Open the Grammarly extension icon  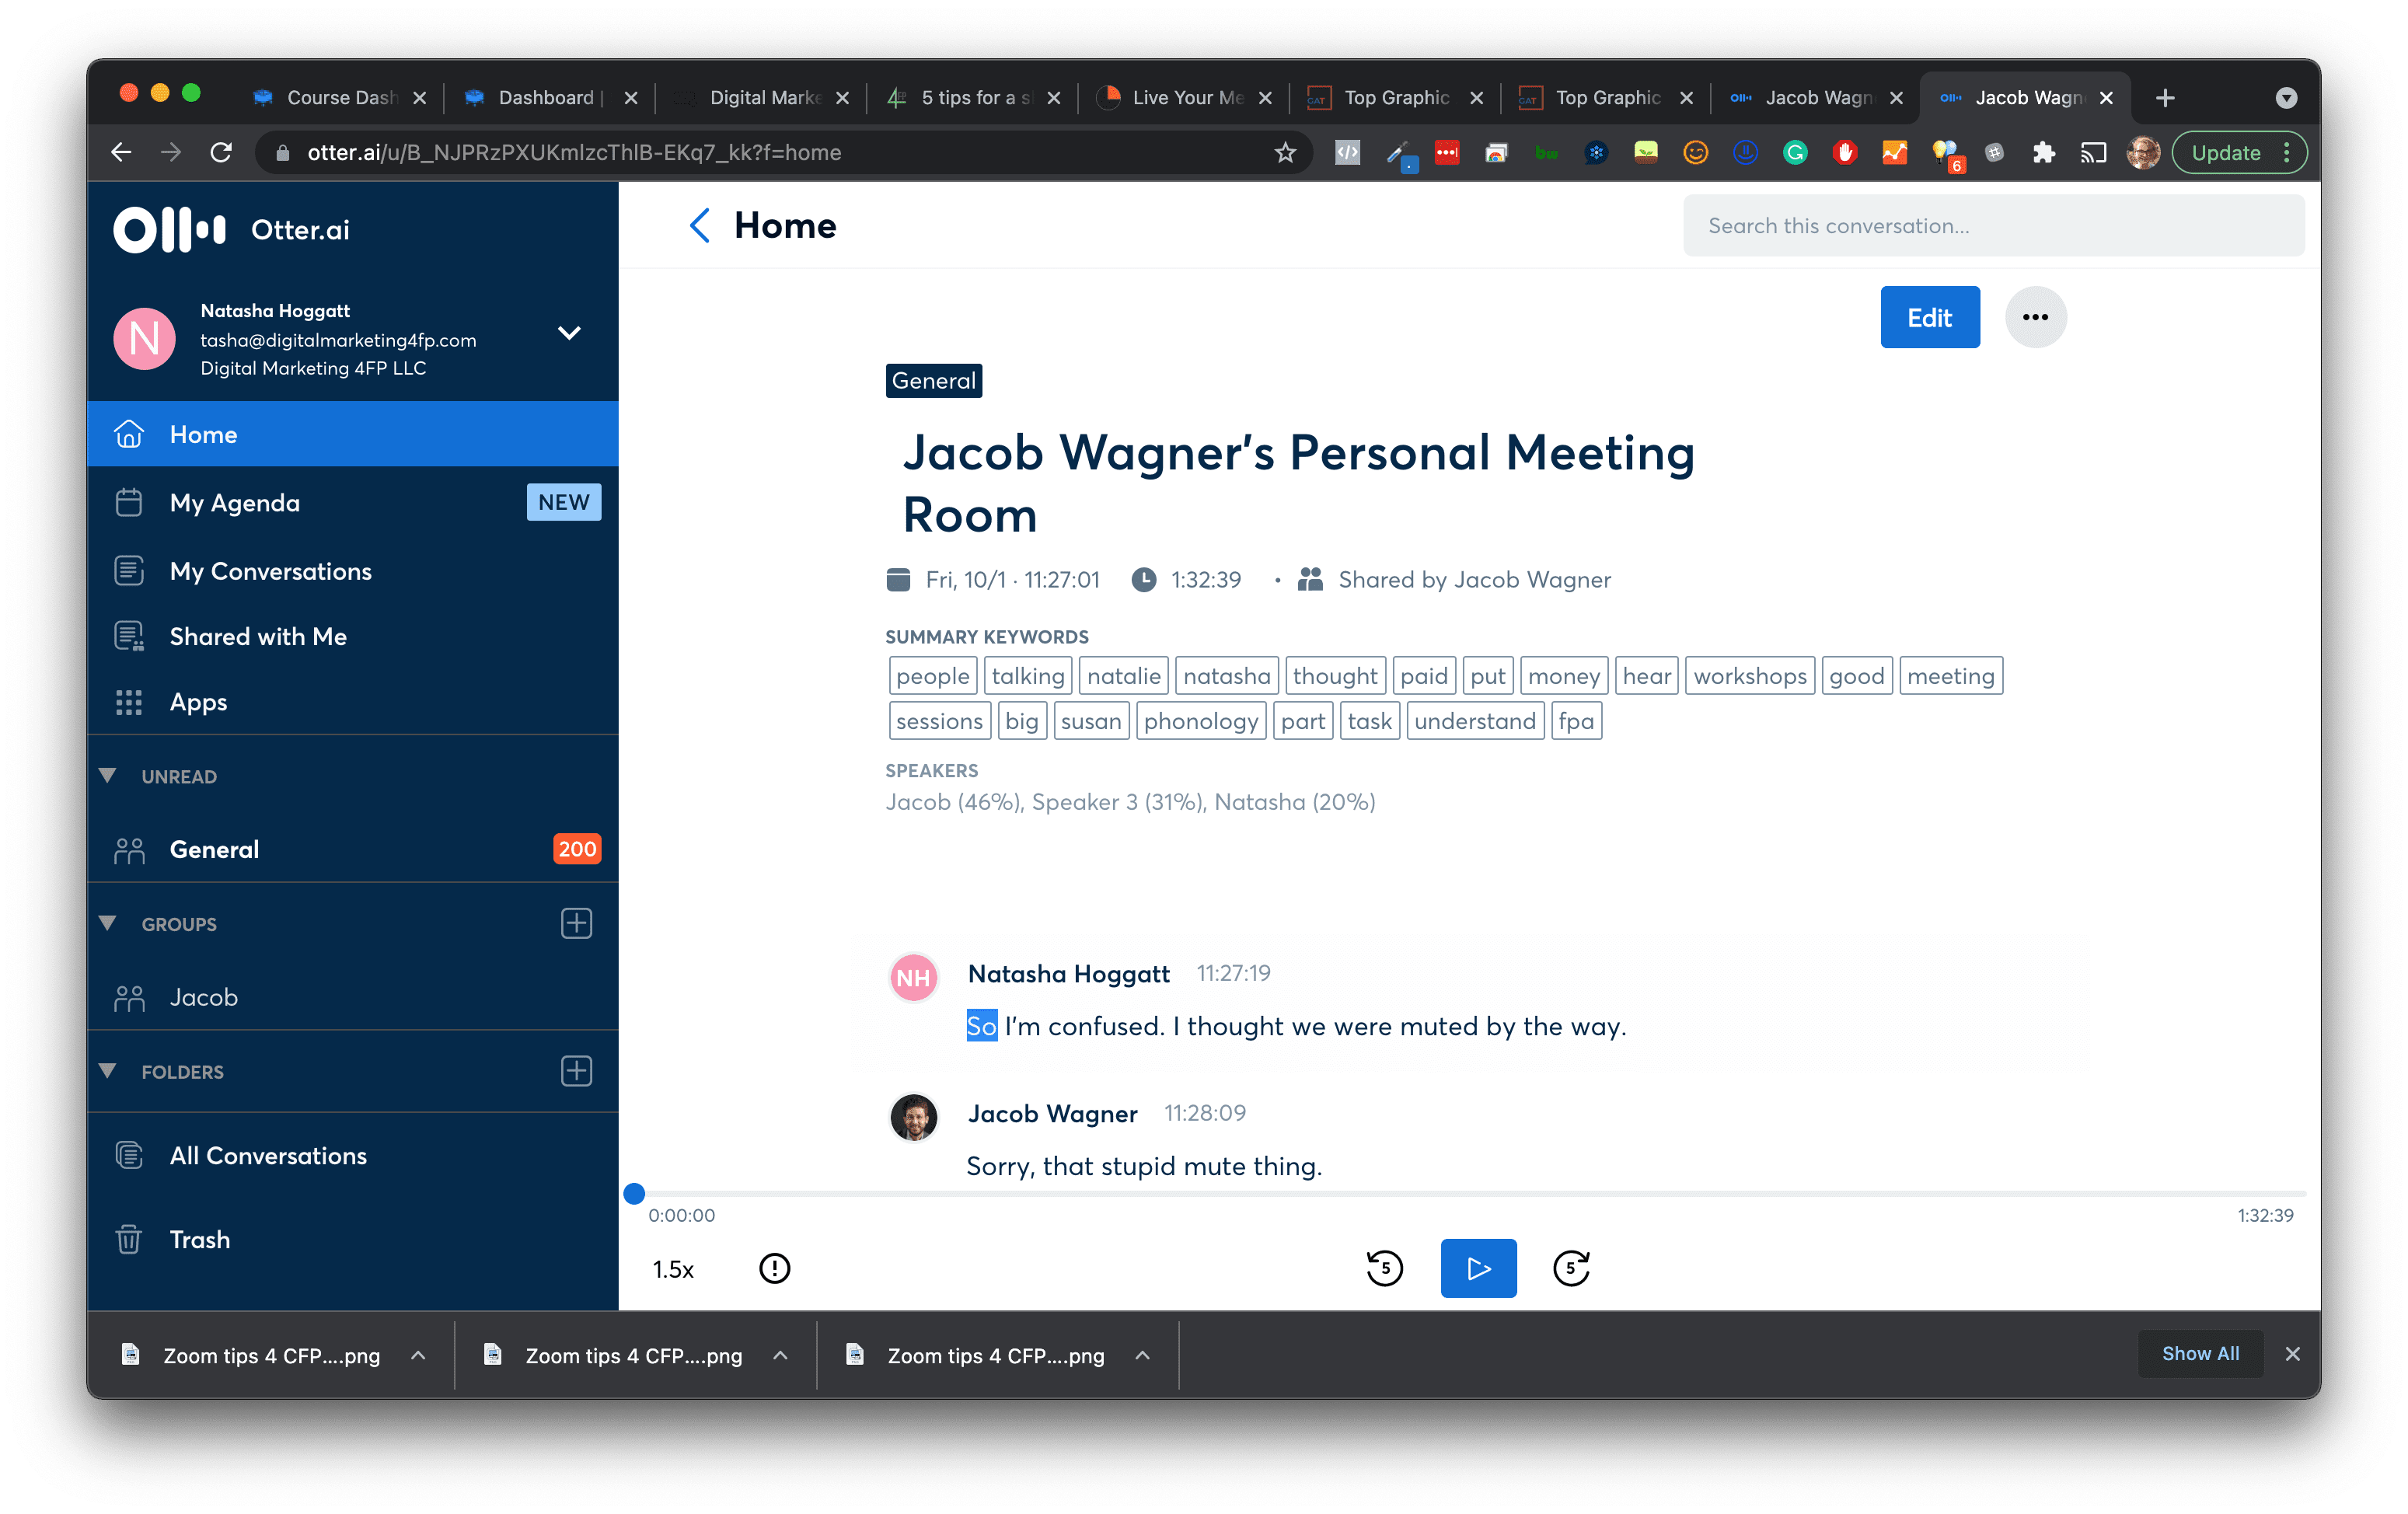pos(1795,152)
